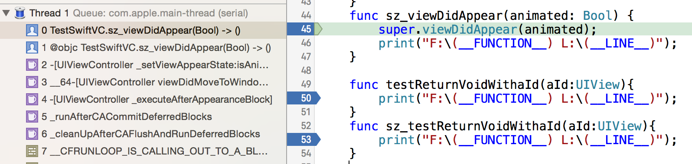Image resolution: width=692 pixels, height=164 pixels.
Task: Click framework cup icon of frame 5
Action: coord(32,117)
